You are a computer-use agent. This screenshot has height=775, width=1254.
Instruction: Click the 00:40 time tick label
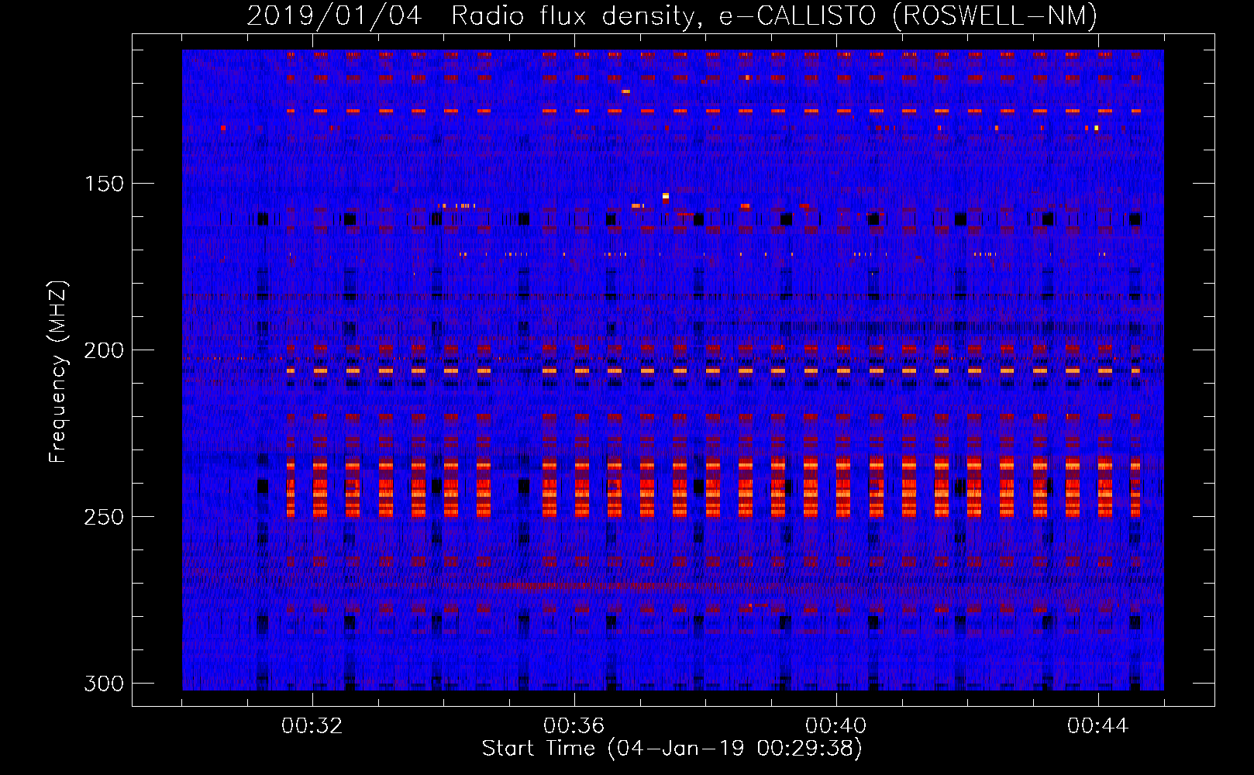tap(836, 726)
